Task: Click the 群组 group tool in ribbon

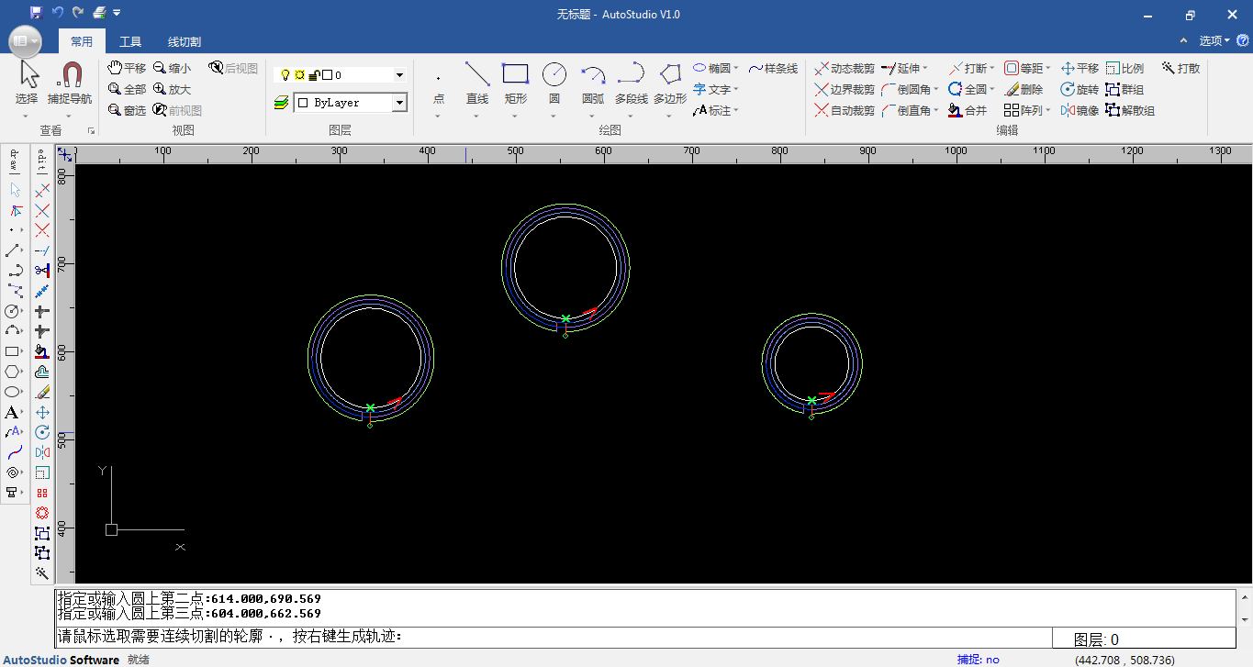Action: pos(1124,89)
